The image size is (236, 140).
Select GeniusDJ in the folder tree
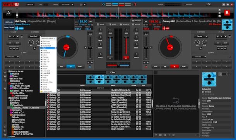click(x=17, y=110)
